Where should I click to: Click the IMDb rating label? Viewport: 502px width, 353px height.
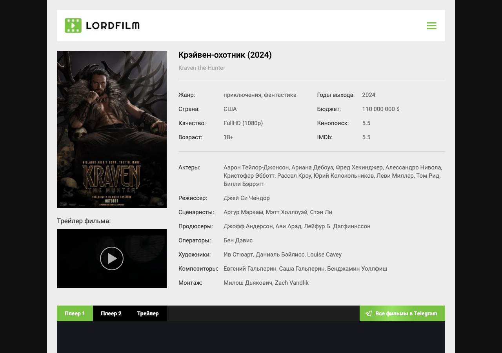325,137
